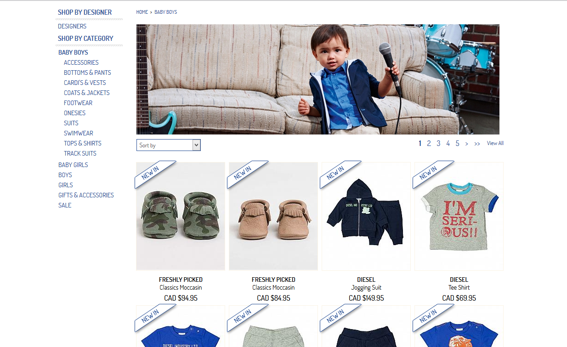567x347 pixels.
Task: Click the baby boys hero banner
Action: tap(318, 79)
